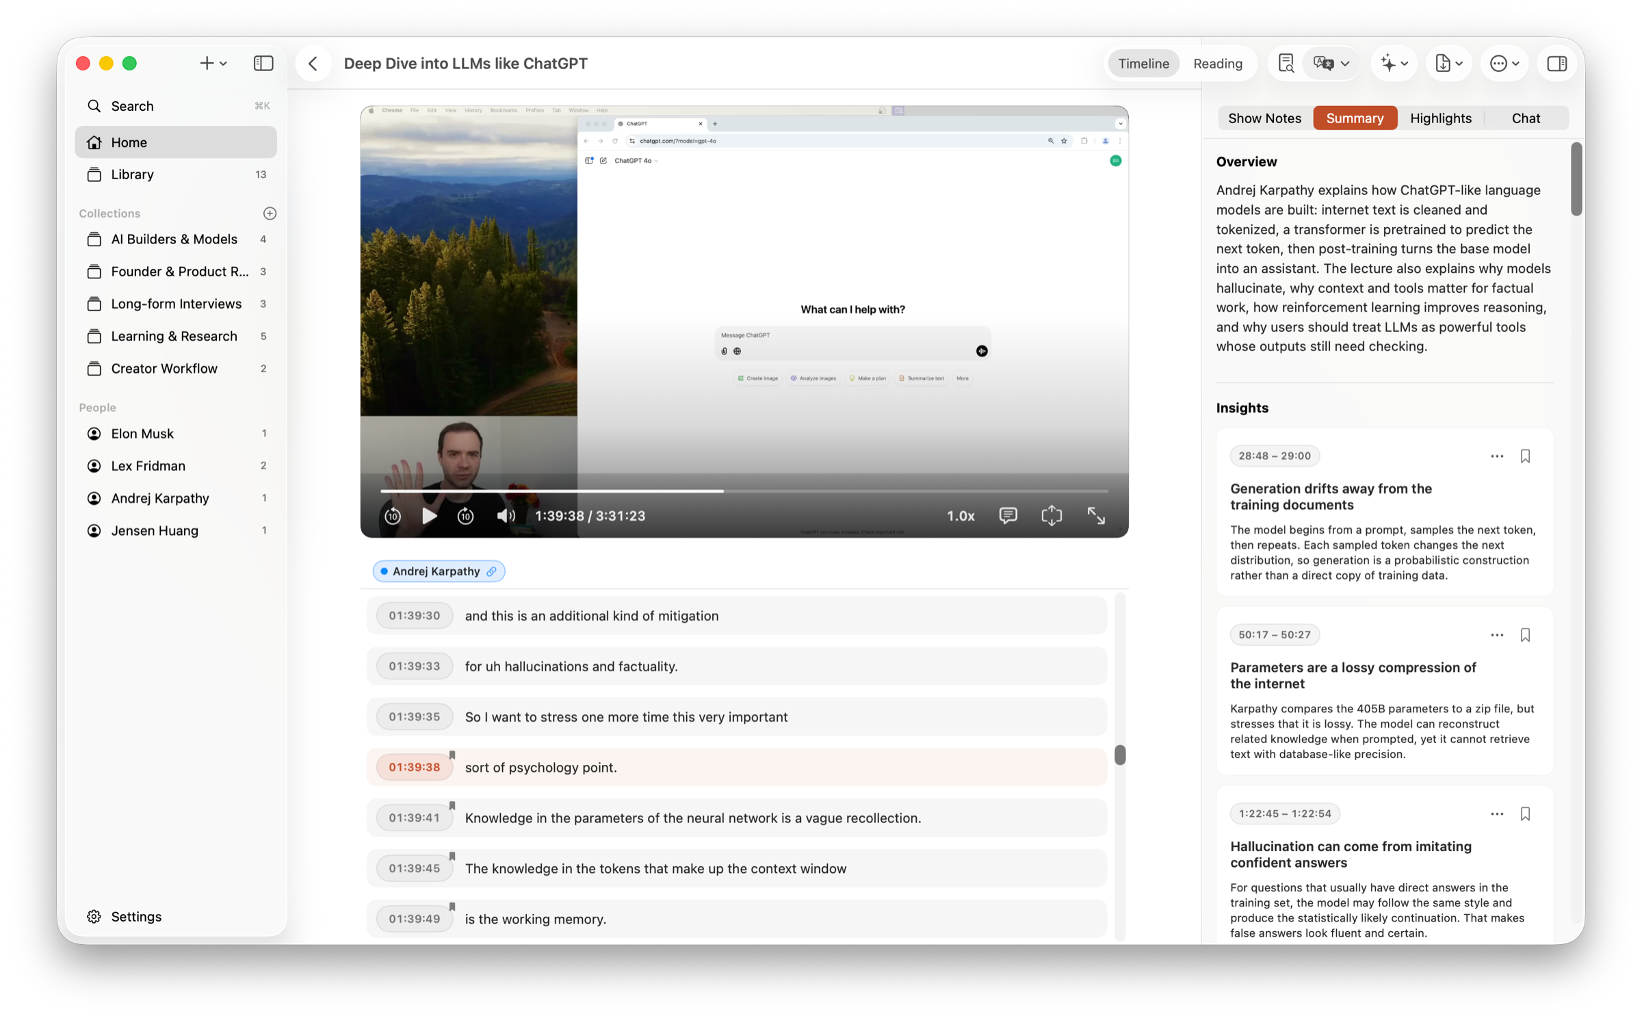Open the Chat tab
The image size is (1642, 1018).
(x=1526, y=118)
